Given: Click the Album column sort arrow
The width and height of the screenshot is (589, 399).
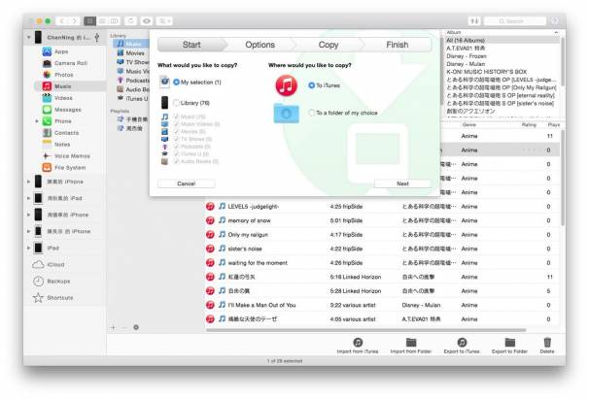Looking at the screenshot, I should (x=556, y=33).
